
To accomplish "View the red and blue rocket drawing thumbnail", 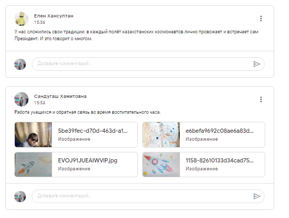I will coord(161,165).
